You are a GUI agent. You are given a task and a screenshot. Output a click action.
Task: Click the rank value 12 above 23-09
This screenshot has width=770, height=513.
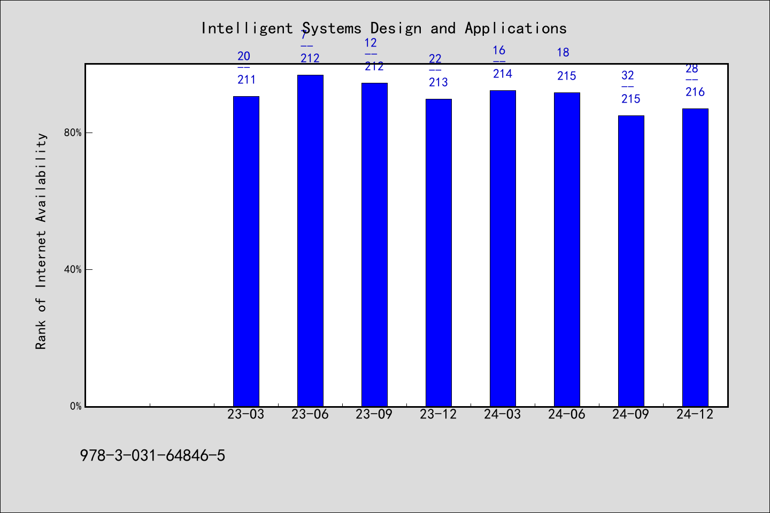(x=371, y=43)
